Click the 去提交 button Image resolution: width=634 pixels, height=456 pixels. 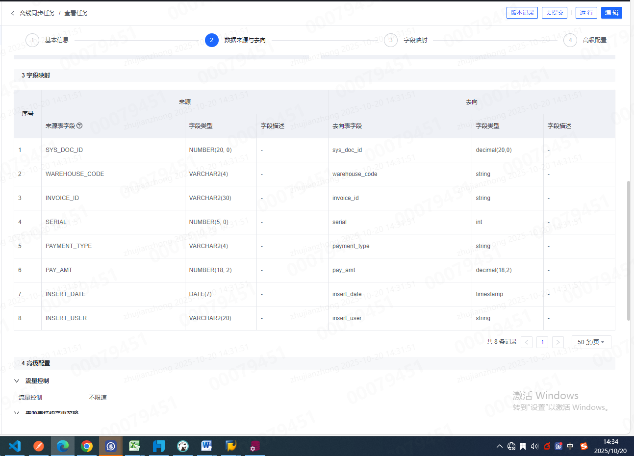[x=555, y=13]
